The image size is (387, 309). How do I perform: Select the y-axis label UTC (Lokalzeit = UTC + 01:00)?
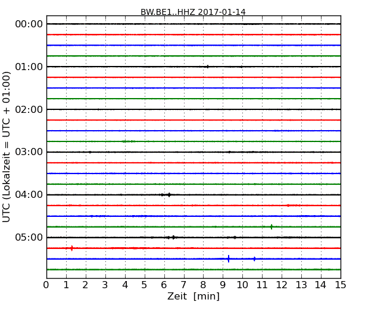pos(7,147)
